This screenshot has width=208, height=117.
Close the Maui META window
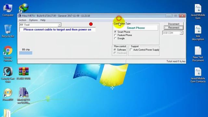coord(182,16)
